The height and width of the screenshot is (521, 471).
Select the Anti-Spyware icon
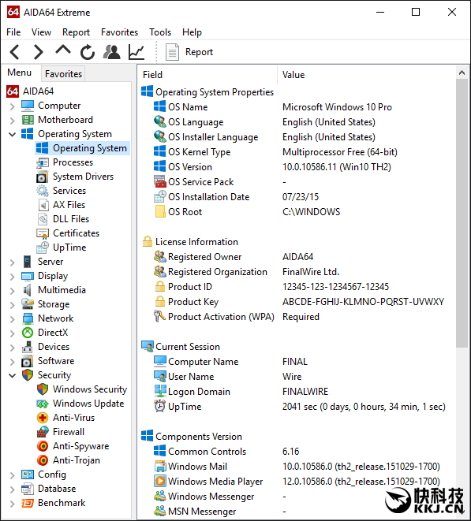43,446
